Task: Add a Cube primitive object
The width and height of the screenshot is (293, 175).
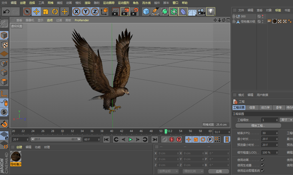Action: pyautogui.click(x=146, y=12)
